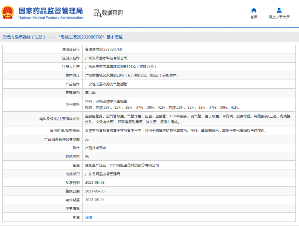Click the 变更情况 label cell
The width and height of the screenshot is (299, 226).
[x=42, y=209]
